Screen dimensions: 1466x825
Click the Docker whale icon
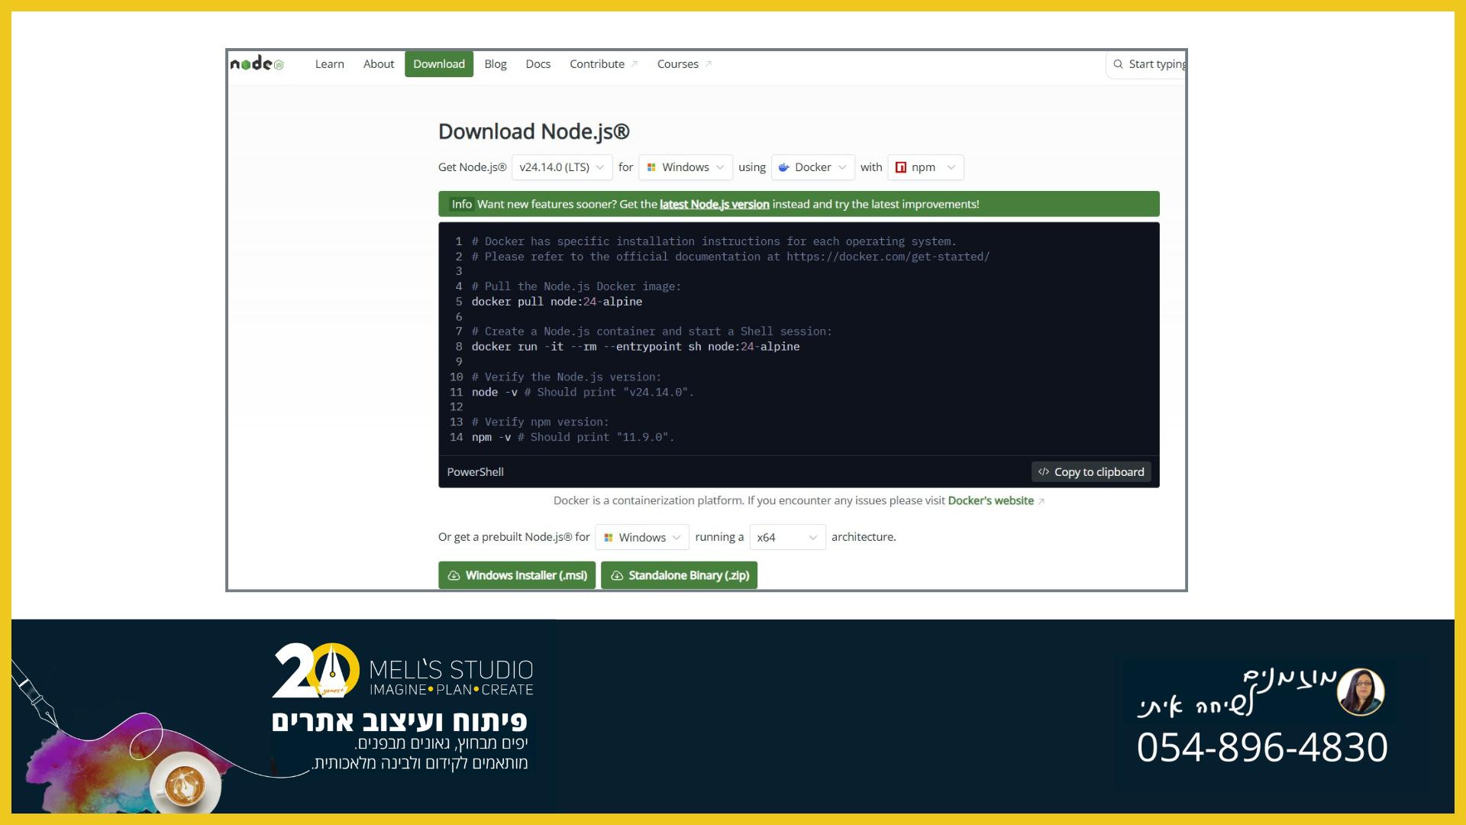[x=783, y=167]
